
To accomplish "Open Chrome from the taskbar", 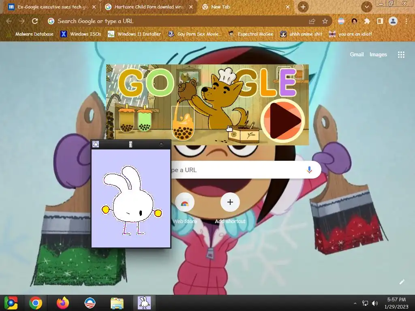I will click(x=36, y=303).
